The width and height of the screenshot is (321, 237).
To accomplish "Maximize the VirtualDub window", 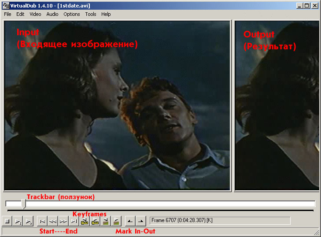I will [x=307, y=6].
